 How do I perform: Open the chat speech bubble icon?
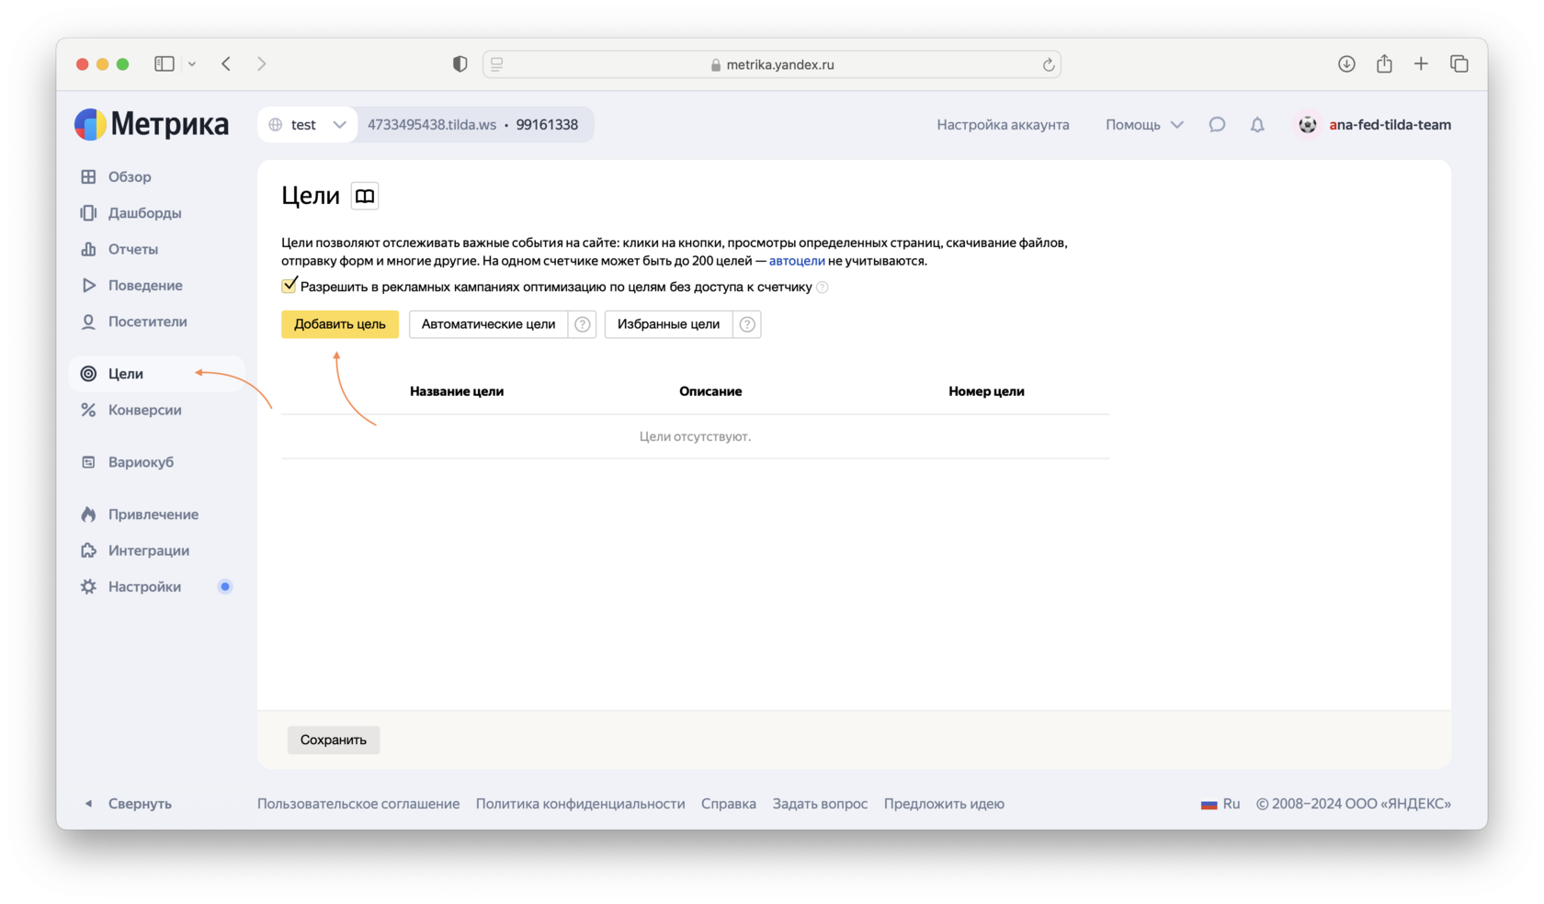pos(1217,125)
